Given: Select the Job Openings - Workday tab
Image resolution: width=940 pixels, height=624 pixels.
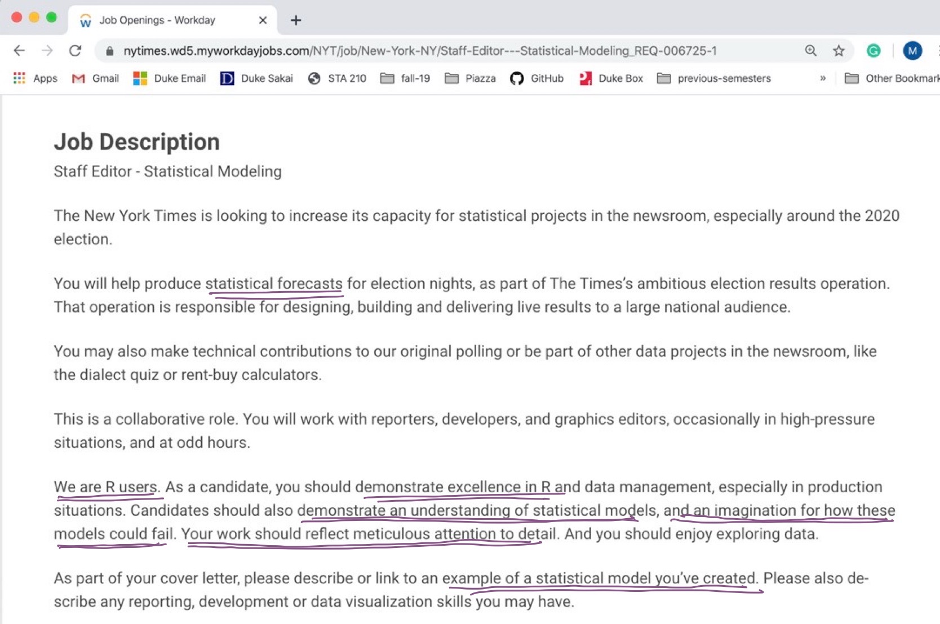Looking at the screenshot, I should pos(172,20).
